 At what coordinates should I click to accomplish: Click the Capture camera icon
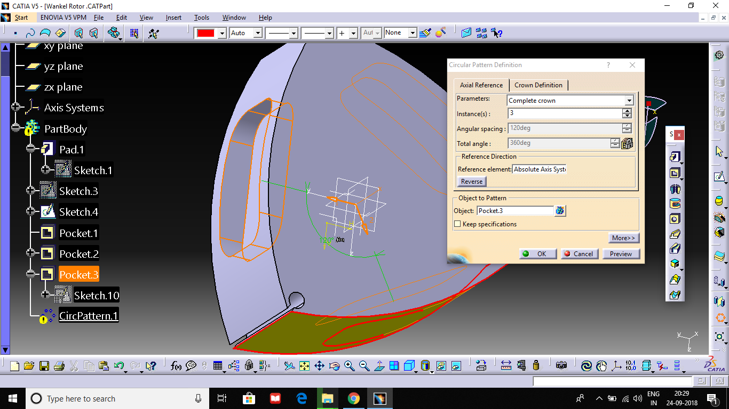point(561,366)
